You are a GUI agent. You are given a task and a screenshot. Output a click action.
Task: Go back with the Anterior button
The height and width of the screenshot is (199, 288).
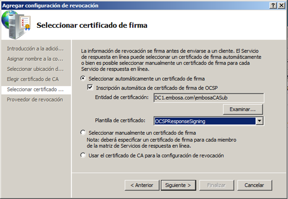coord(141,185)
